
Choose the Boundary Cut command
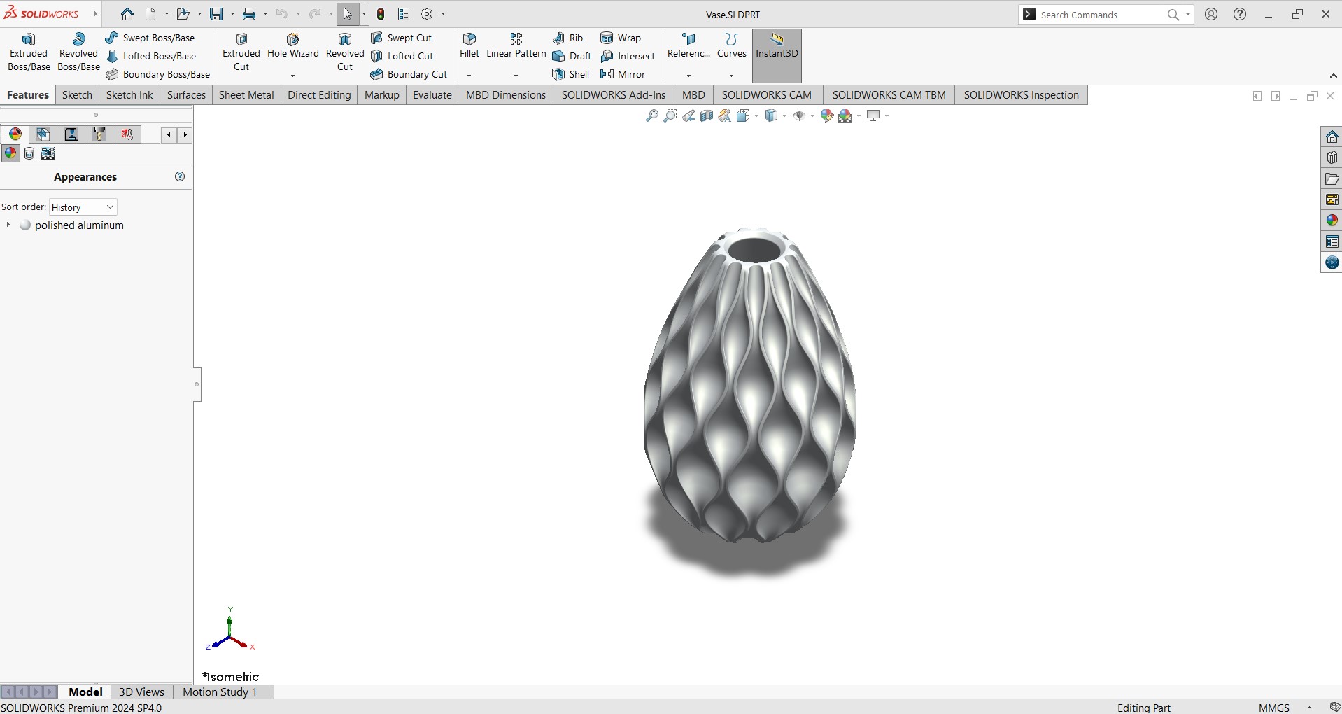[x=409, y=74]
